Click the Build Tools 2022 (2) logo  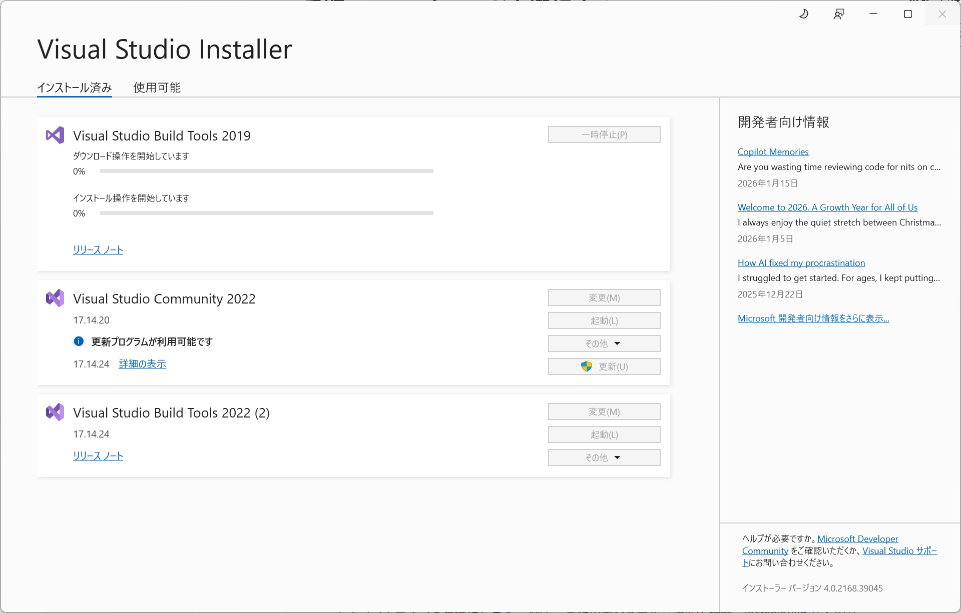click(x=55, y=412)
